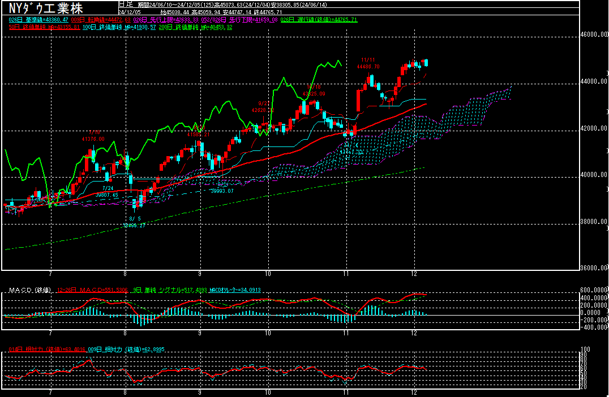Image resolution: width=609 pixels, height=397 pixels.
Task: Click the 39993.07 low annotation
Action: [x=222, y=191]
